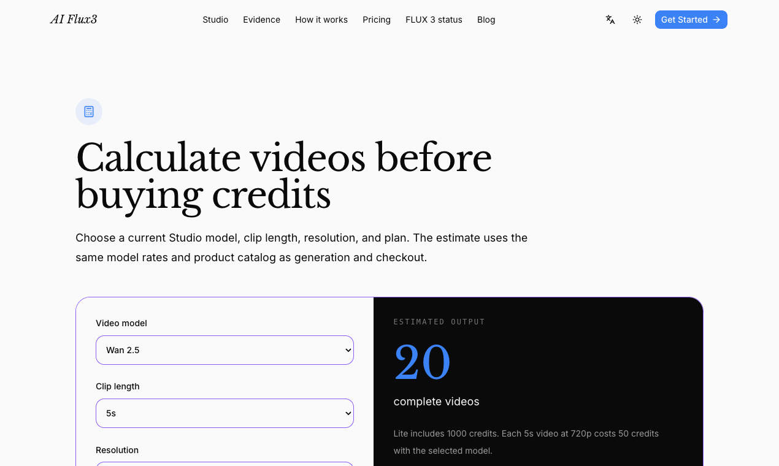
Task: Click the '20' estimated output number
Action: (422, 362)
